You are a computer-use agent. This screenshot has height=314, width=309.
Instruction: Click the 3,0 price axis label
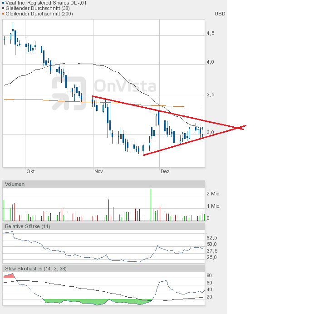211,132
